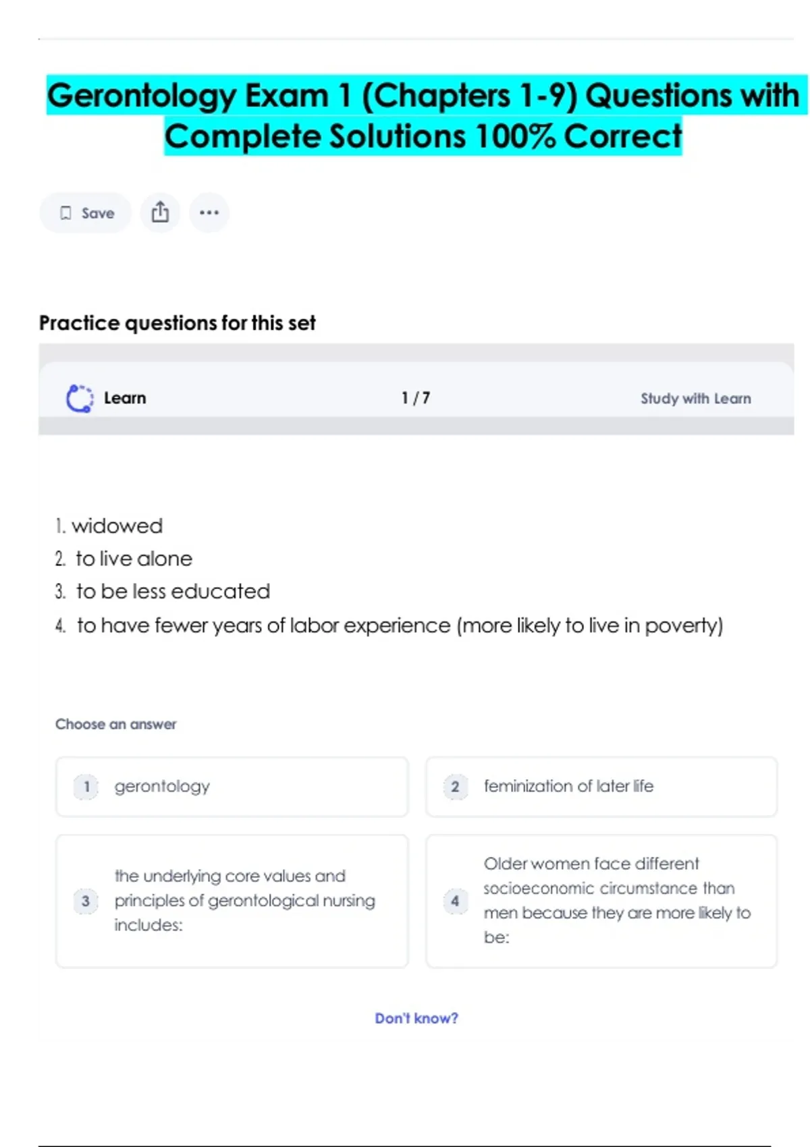This screenshot has width=810, height=1147.
Task: Click the Practice questions for this set heading
Action: [x=177, y=323]
